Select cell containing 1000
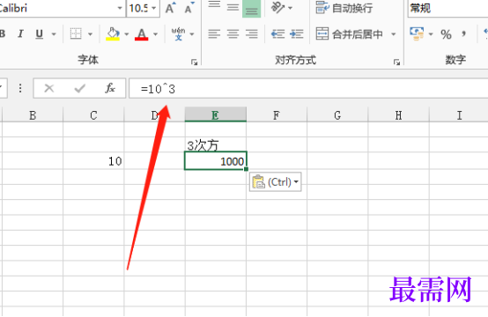The width and height of the screenshot is (488, 317). tap(215, 161)
